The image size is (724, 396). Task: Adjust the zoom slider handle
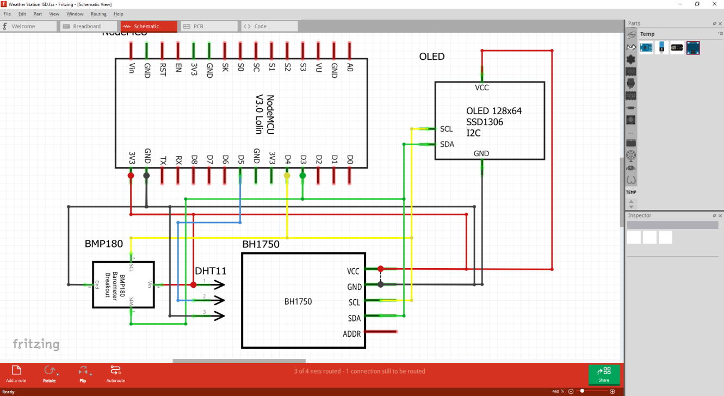(582, 391)
